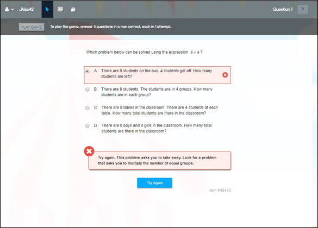318x228 pixels.
Task: Select radio button for answer B
Action: click(87, 90)
